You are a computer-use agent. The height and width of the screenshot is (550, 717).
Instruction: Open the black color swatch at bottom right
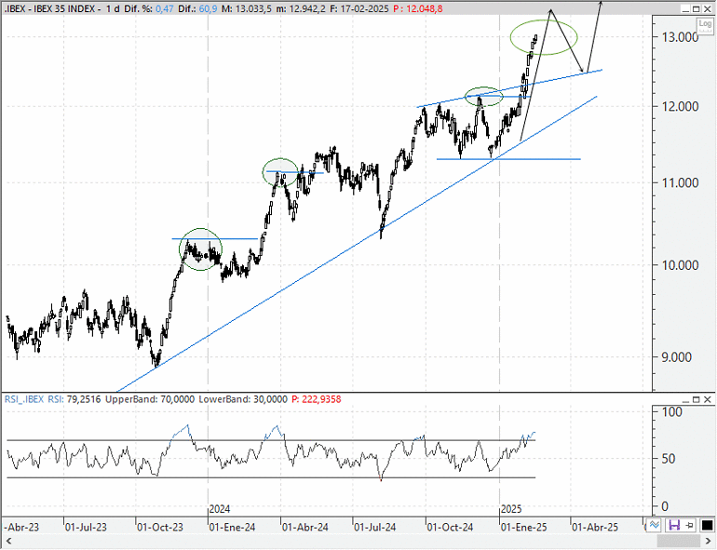707,525
